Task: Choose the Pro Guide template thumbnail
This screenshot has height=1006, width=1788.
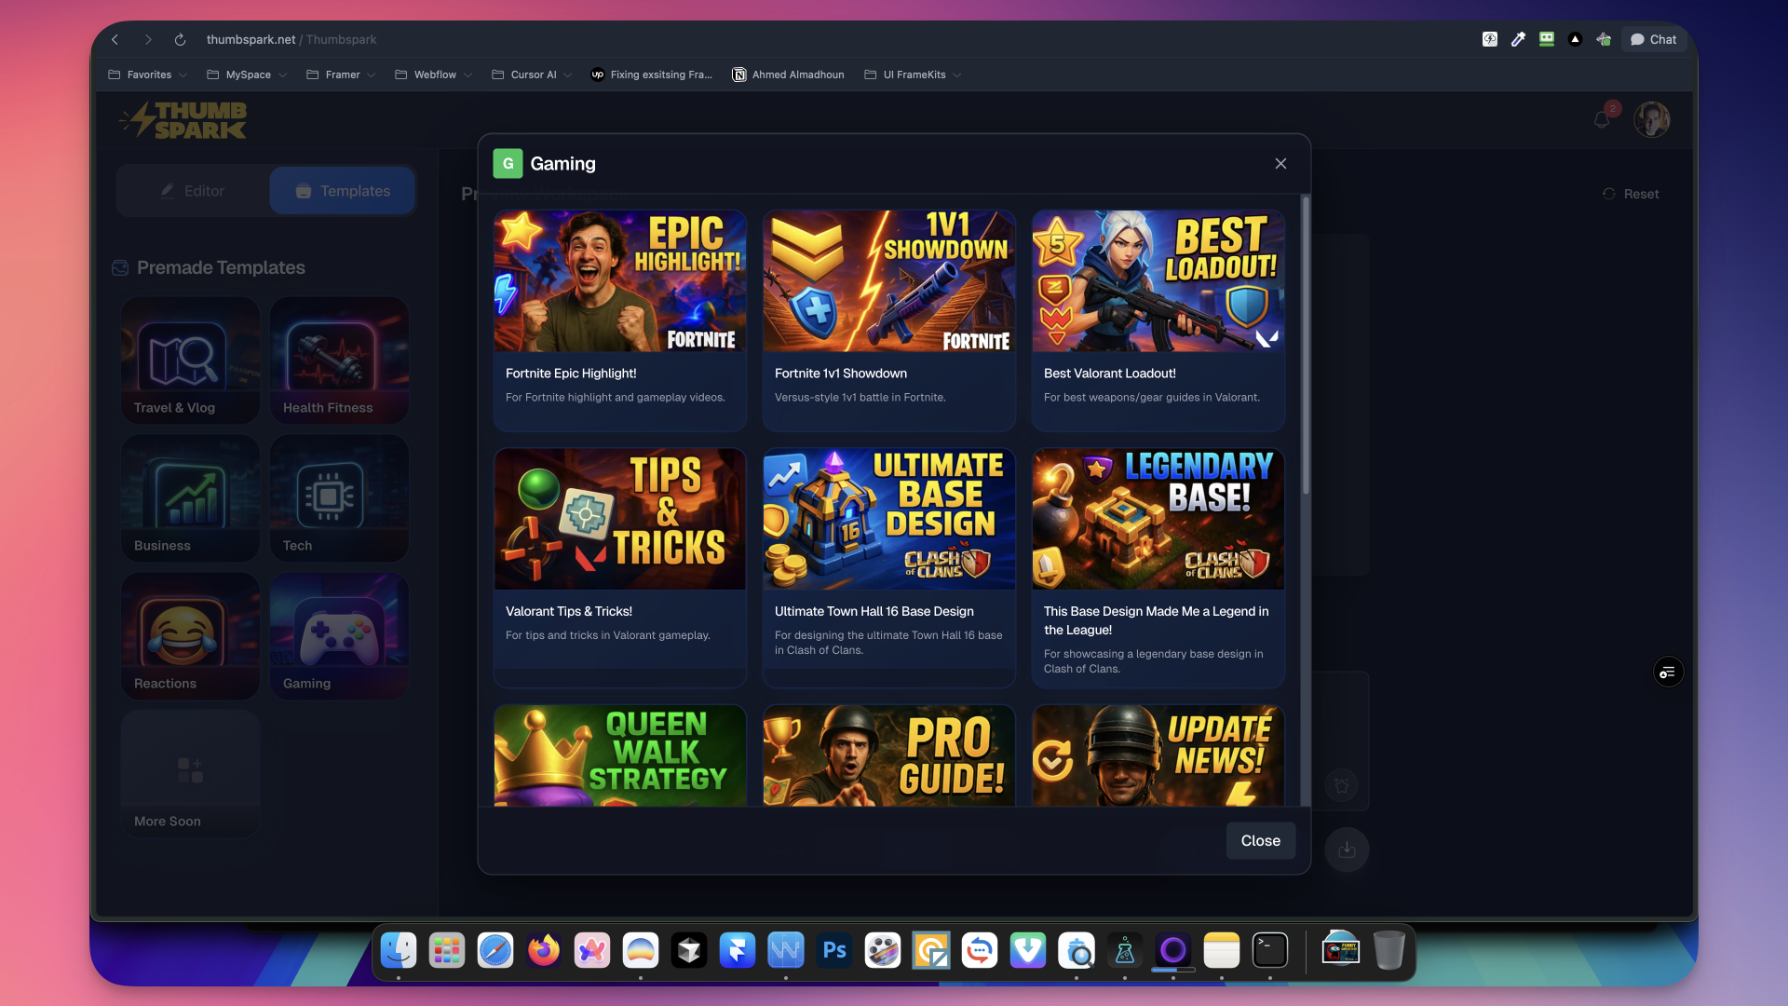Action: point(889,755)
